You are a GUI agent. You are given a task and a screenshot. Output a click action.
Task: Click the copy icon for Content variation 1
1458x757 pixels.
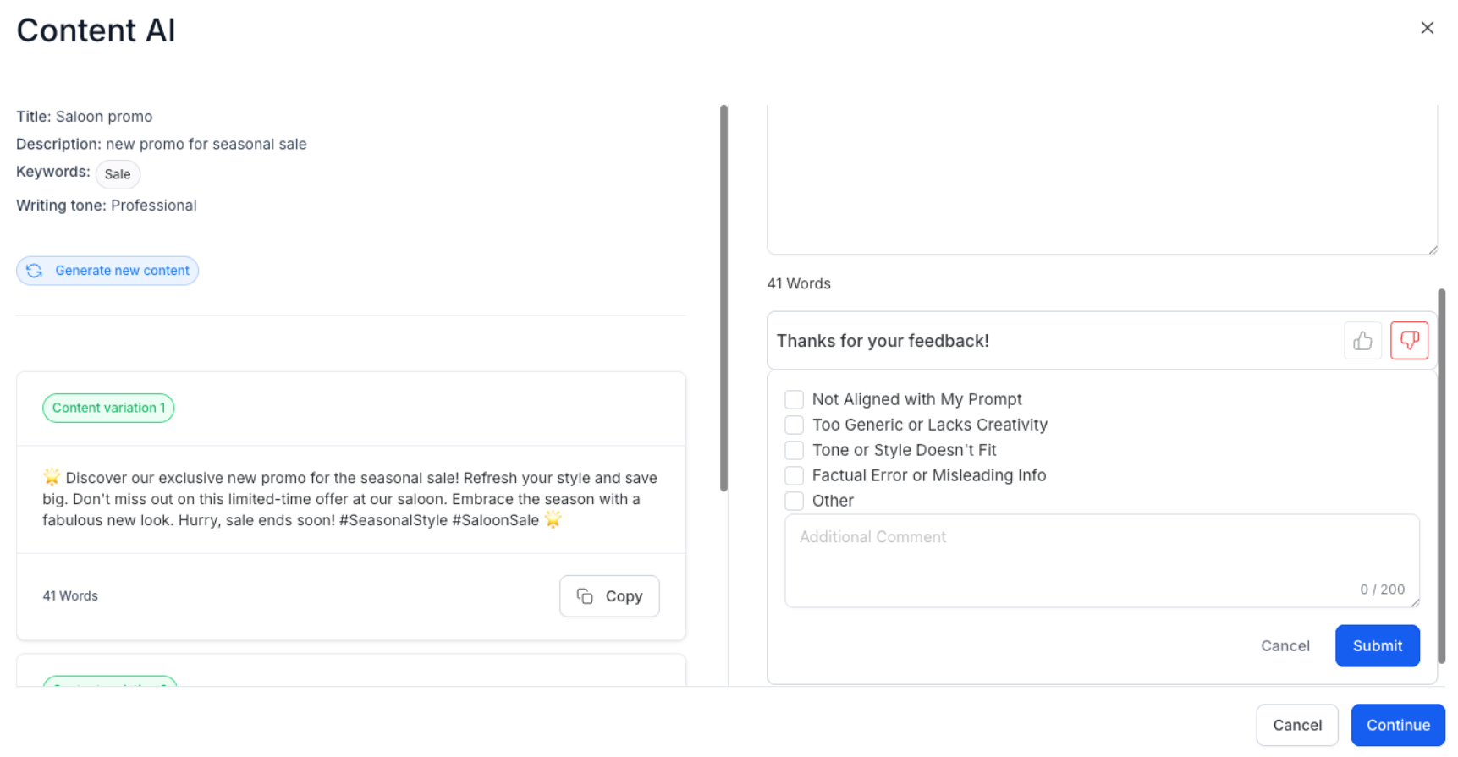pyautogui.click(x=585, y=596)
